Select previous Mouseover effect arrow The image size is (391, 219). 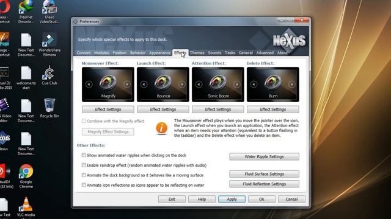pos(89,85)
